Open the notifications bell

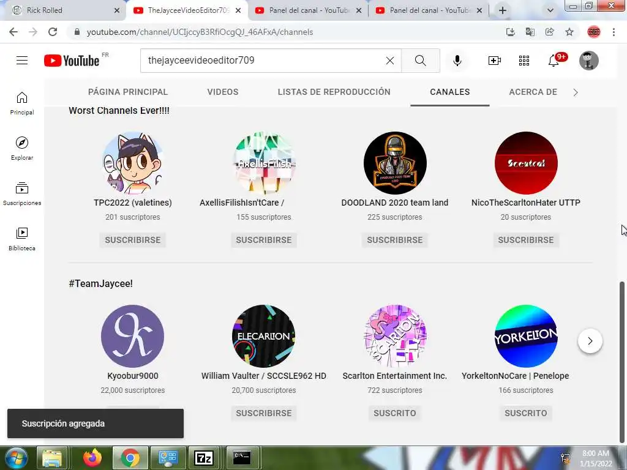point(554,61)
